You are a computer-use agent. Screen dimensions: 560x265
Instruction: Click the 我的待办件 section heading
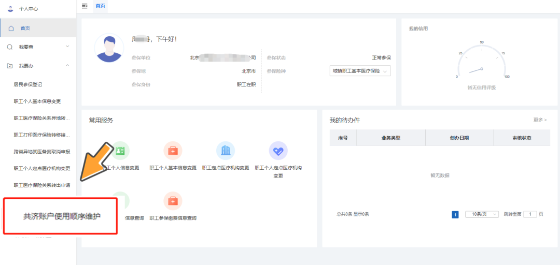[x=345, y=121]
